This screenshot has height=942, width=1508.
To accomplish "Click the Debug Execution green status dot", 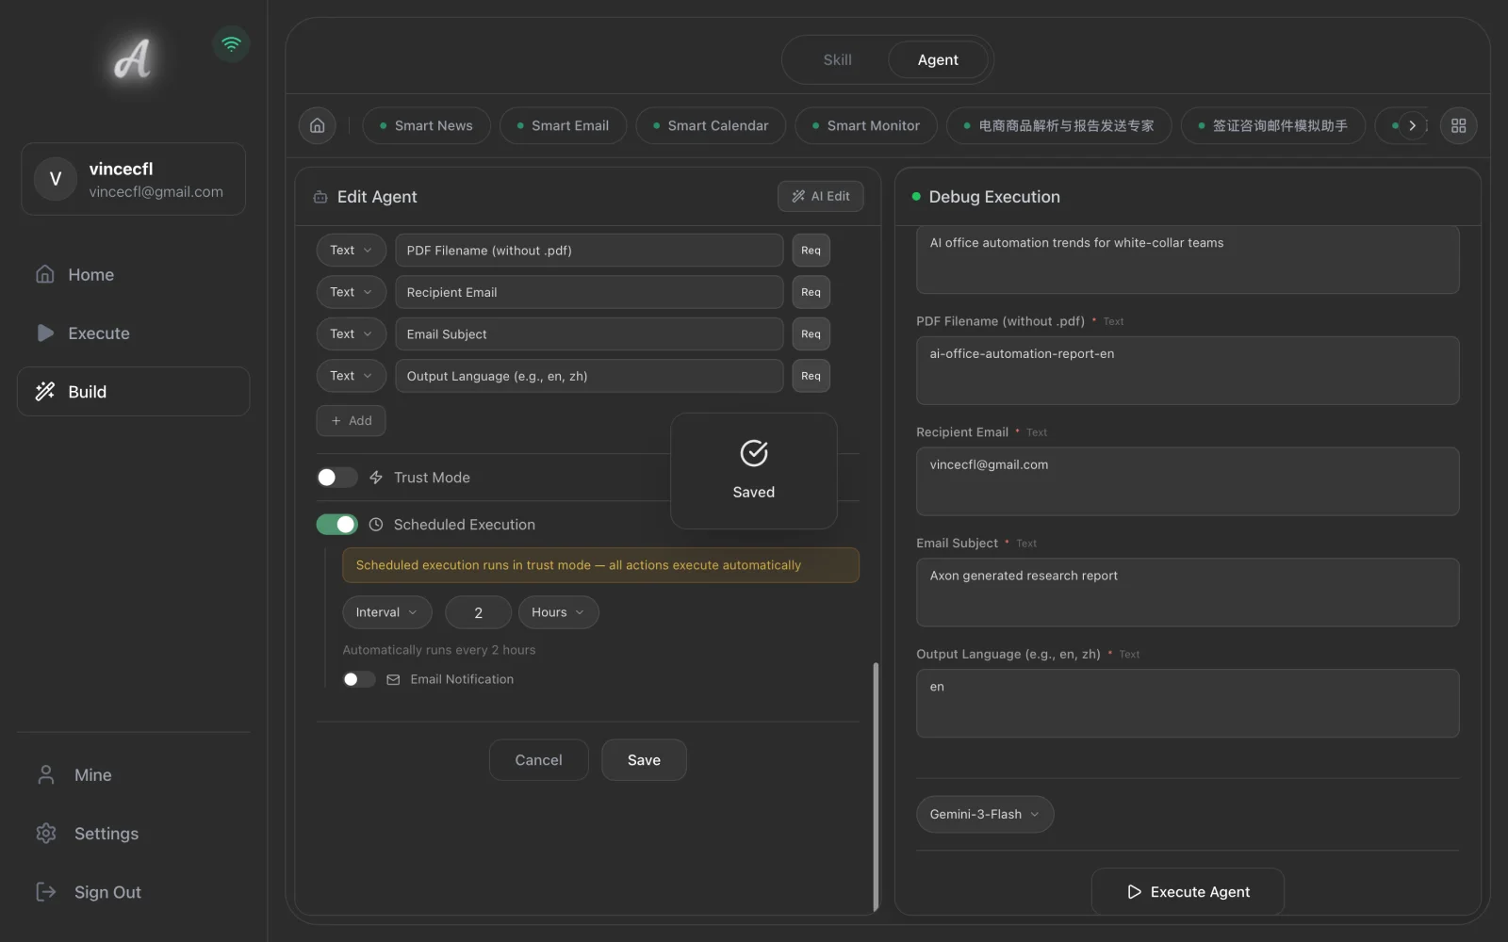I will 916,196.
